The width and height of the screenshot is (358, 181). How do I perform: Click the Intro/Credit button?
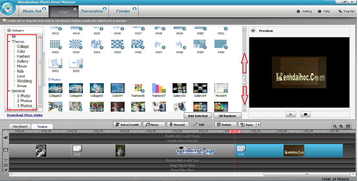pyautogui.click(x=127, y=125)
